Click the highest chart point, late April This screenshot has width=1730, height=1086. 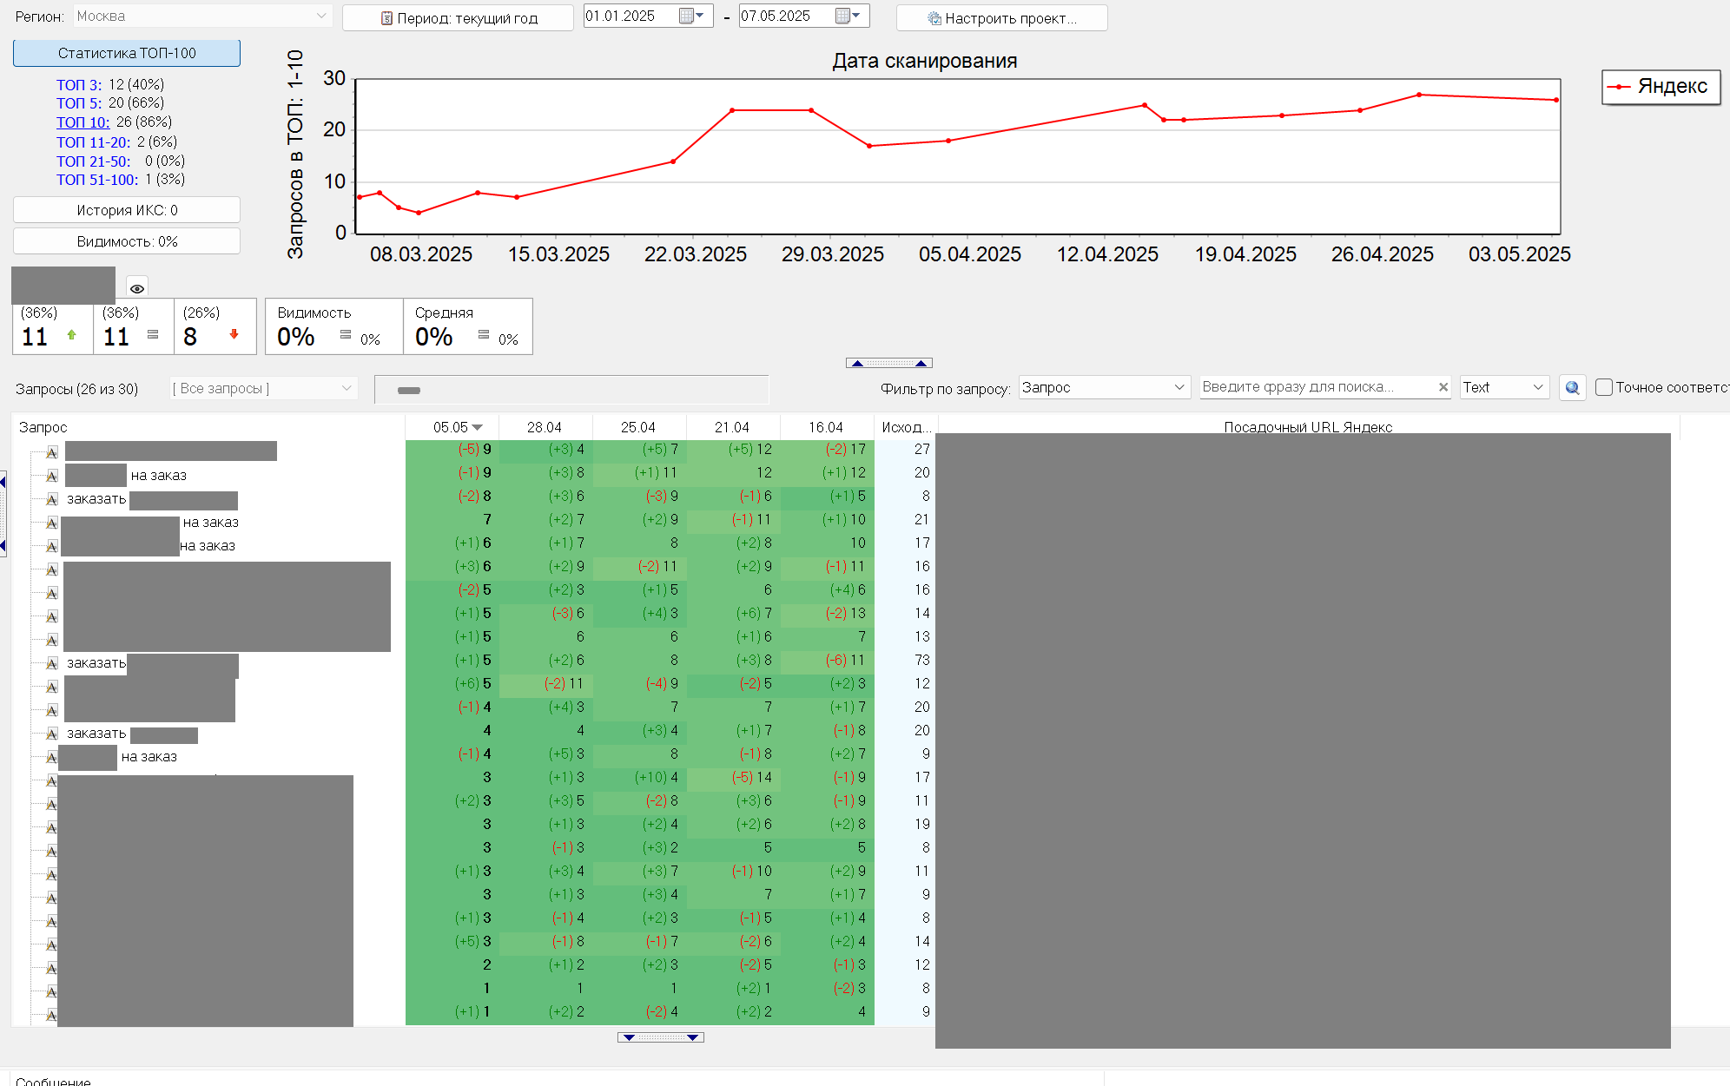[x=1419, y=95]
